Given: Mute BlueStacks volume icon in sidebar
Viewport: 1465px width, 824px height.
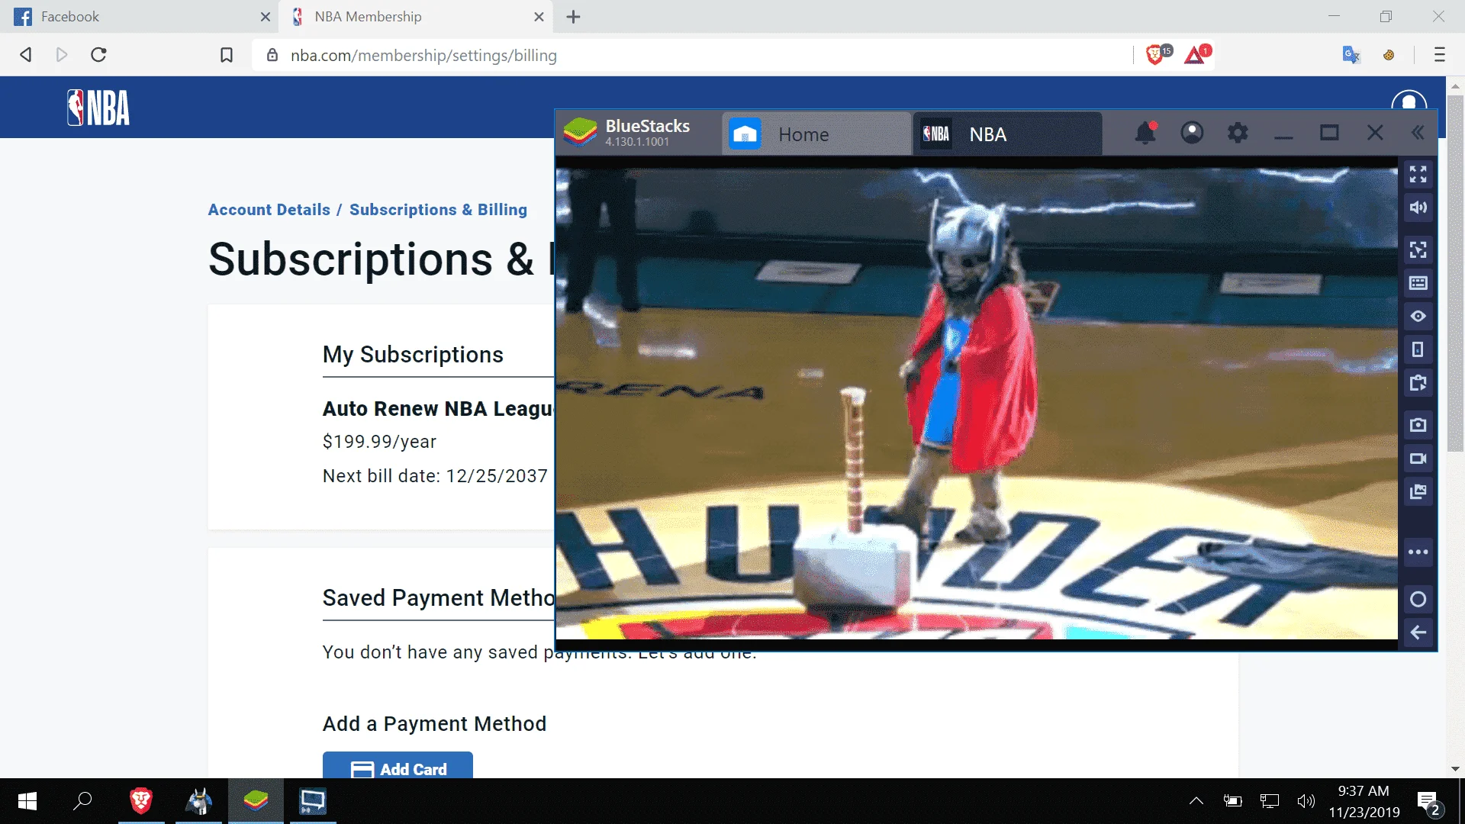Looking at the screenshot, I should 1418,208.
